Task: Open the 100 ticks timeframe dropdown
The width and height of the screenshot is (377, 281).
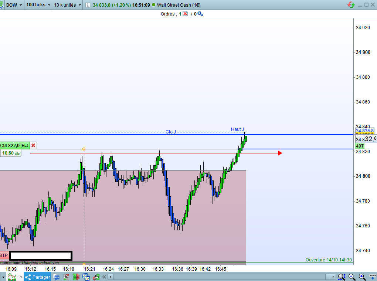Action: click(x=38, y=5)
